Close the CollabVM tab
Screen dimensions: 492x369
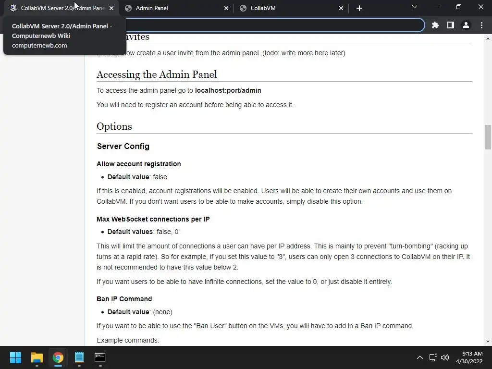coord(341,8)
